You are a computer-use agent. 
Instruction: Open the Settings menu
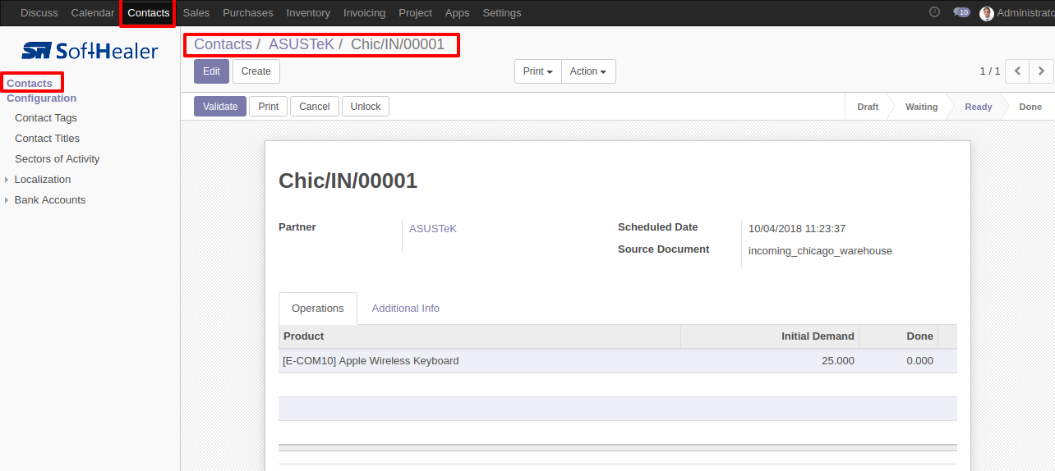[502, 13]
